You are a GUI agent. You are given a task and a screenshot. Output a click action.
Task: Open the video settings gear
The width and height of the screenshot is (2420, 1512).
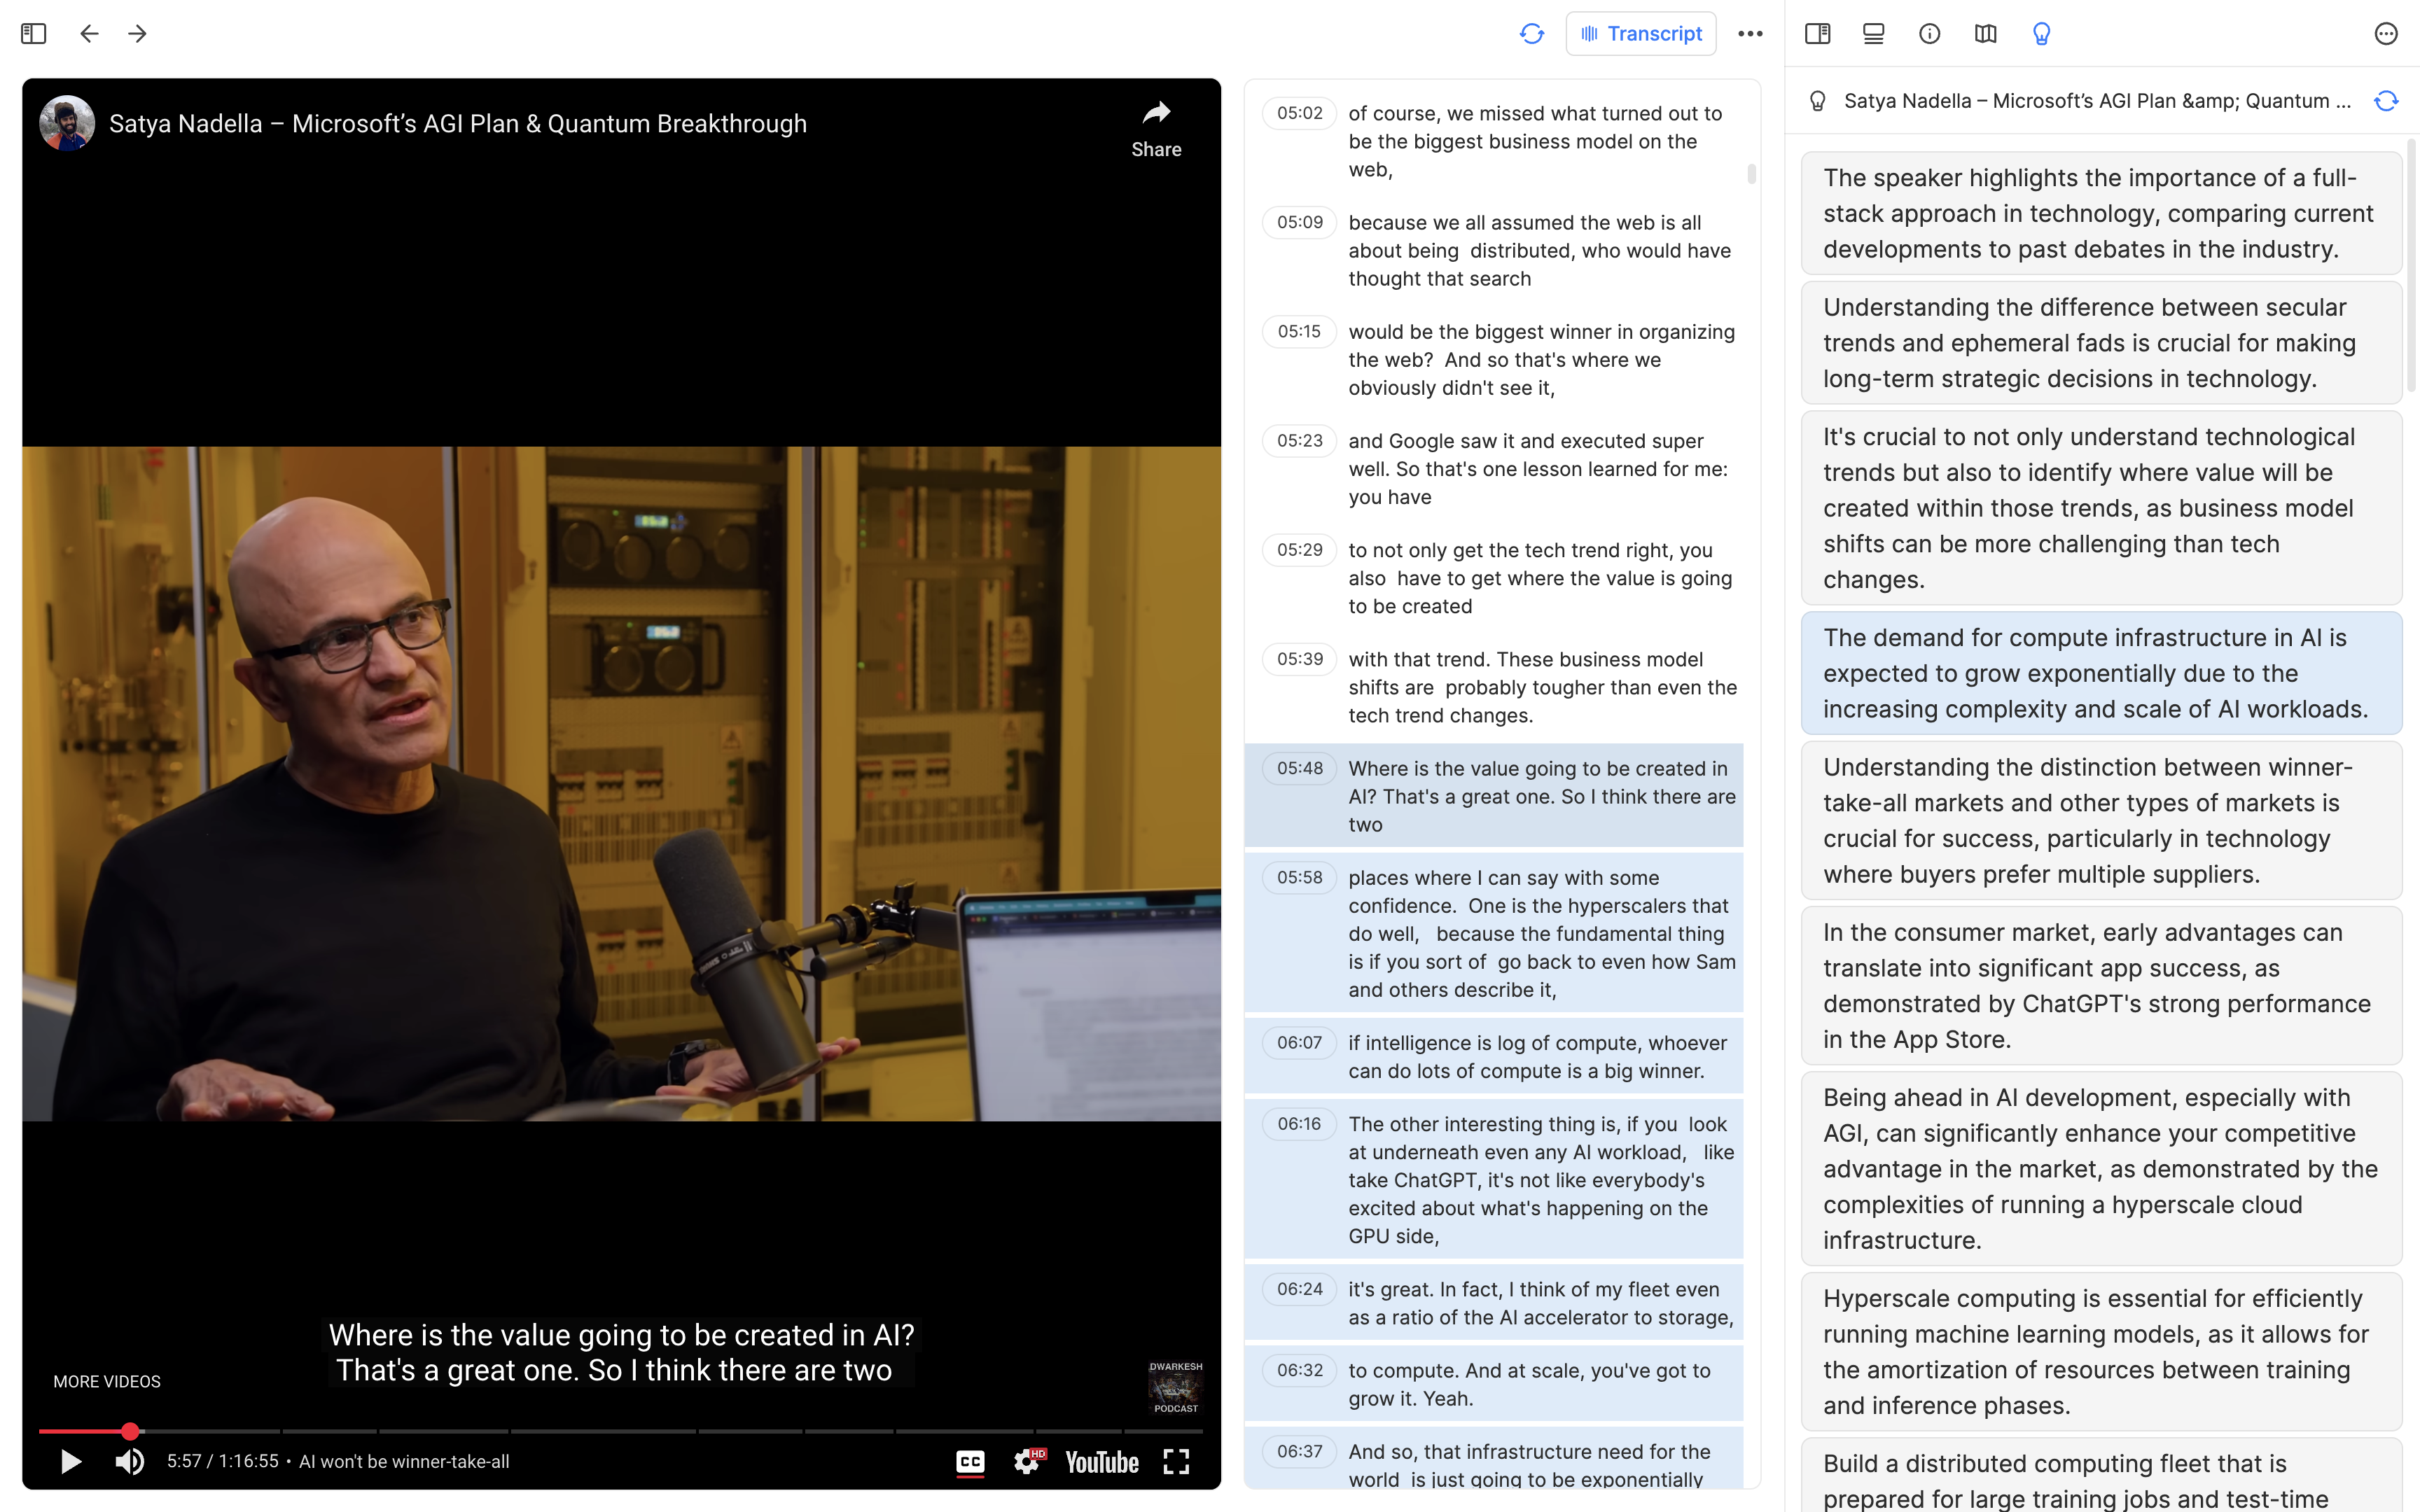(1027, 1461)
